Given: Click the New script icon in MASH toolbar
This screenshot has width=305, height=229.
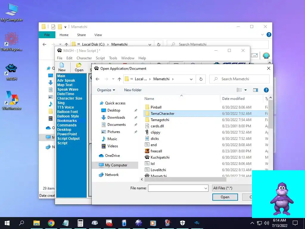Looking at the screenshot, I should 62,67.
